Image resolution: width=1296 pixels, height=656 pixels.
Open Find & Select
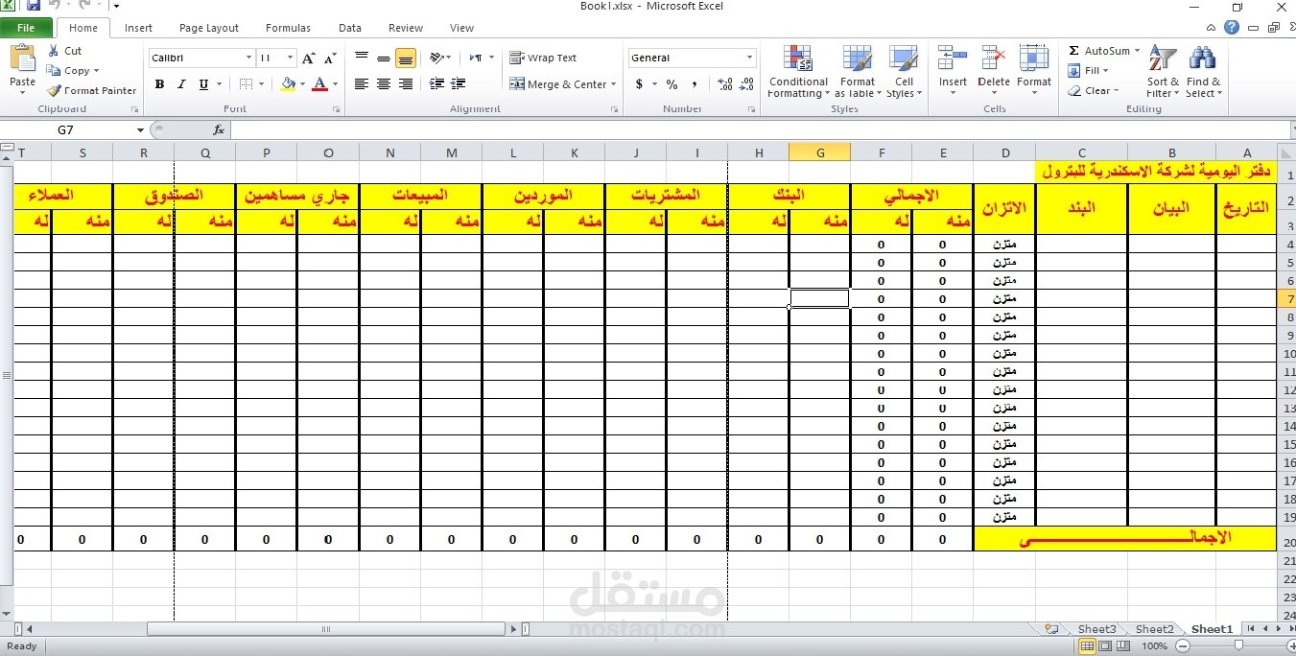1203,72
